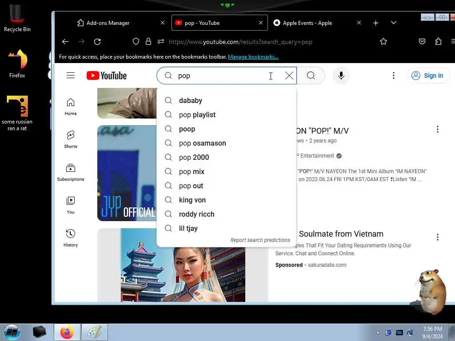The image size is (455, 341).
Task: Click the tracking protection shield icon
Action: pos(136,41)
